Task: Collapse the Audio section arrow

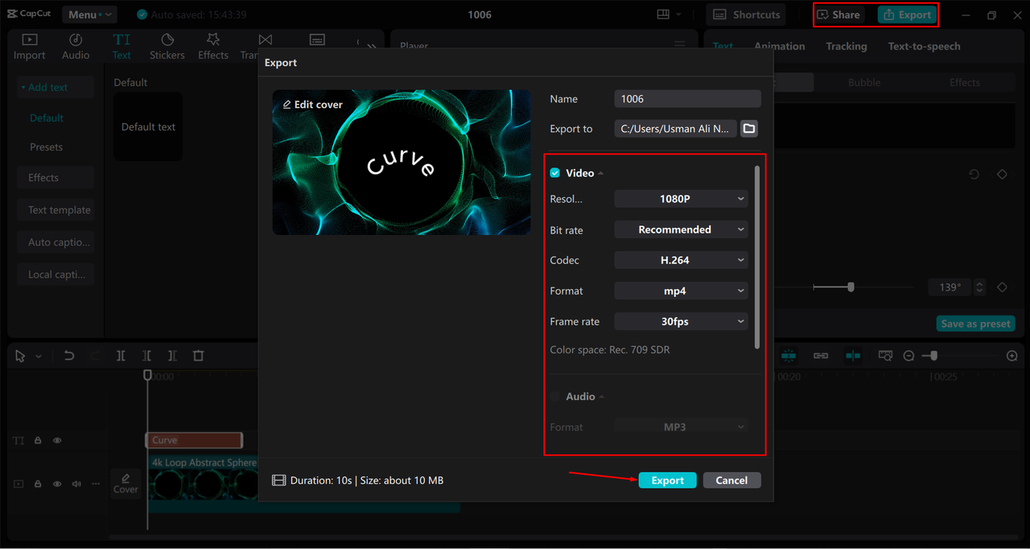Action: (x=602, y=398)
